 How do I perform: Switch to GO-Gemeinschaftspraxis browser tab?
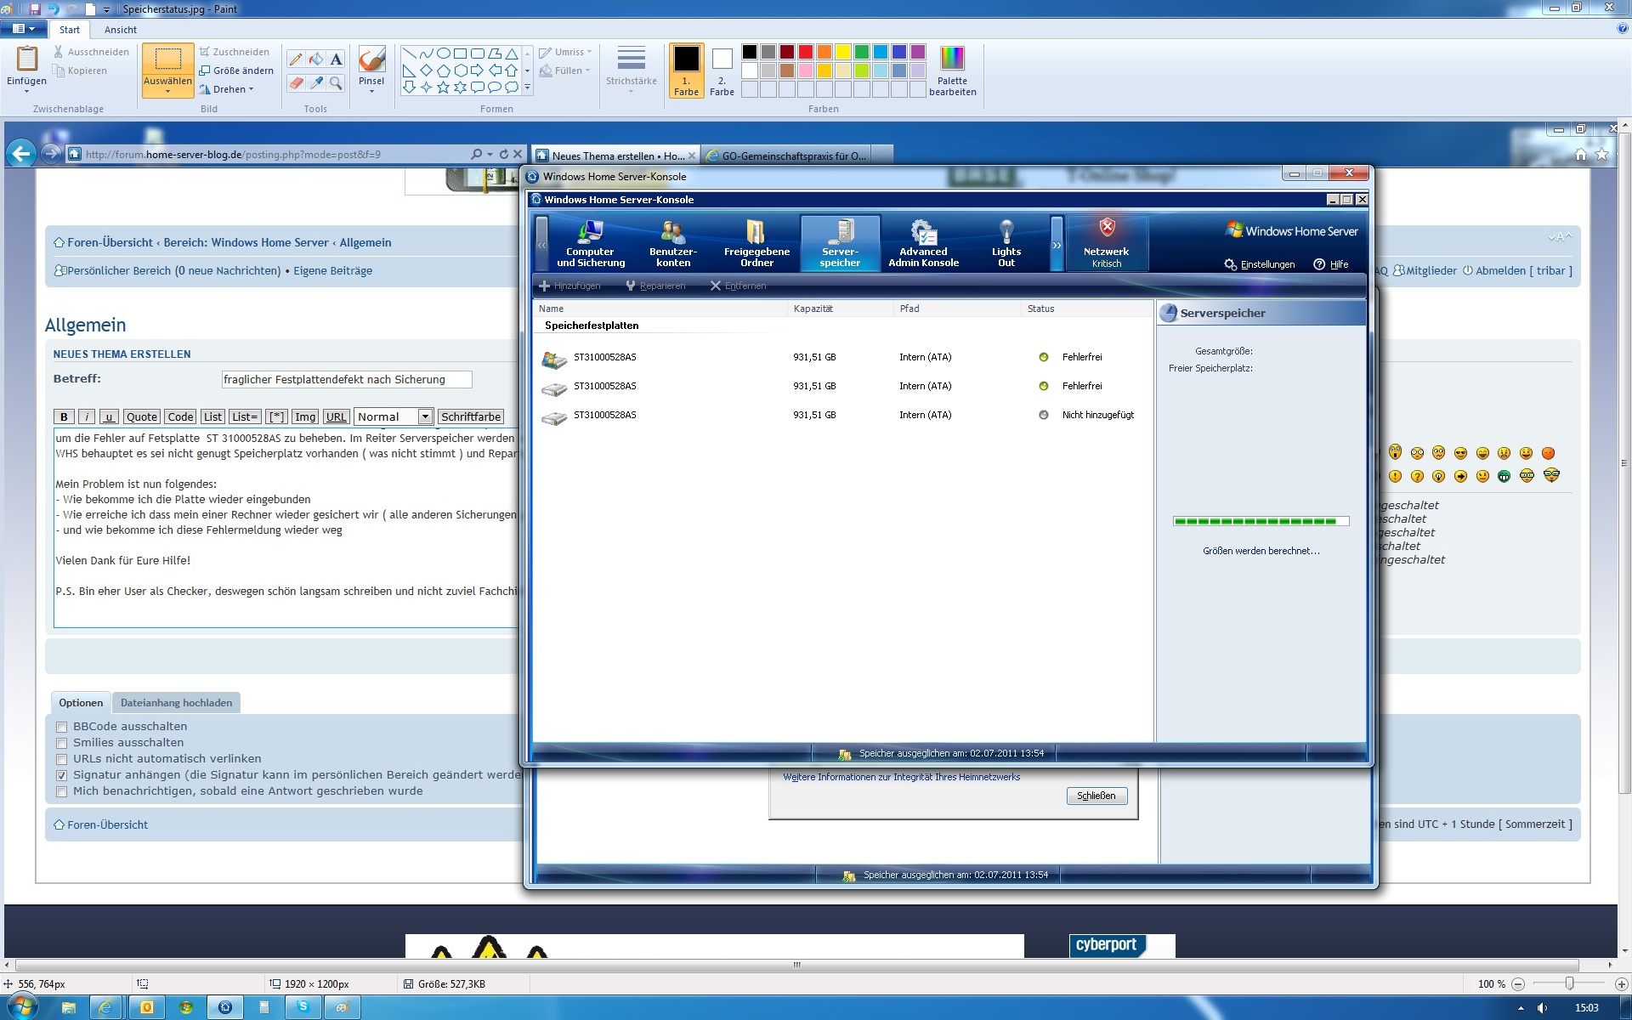pyautogui.click(x=795, y=156)
